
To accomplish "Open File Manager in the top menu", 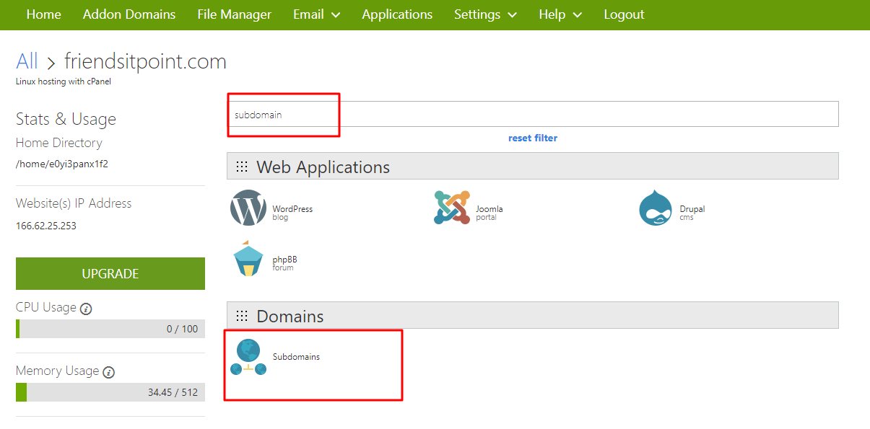I will [x=235, y=14].
